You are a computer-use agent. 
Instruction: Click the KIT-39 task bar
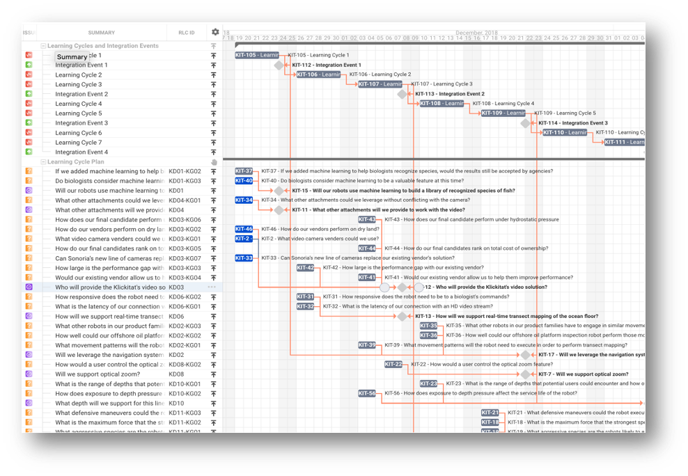pos(367,345)
